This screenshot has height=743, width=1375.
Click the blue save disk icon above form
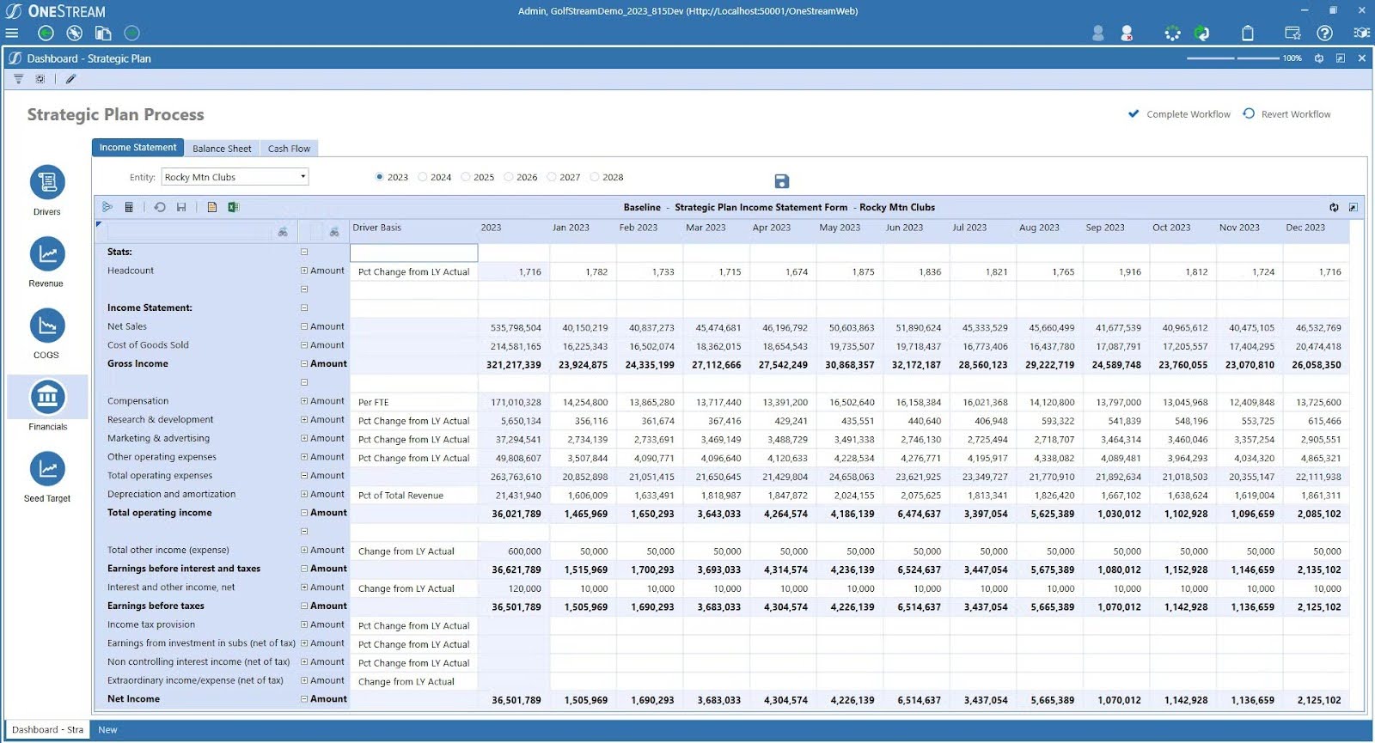click(x=781, y=181)
